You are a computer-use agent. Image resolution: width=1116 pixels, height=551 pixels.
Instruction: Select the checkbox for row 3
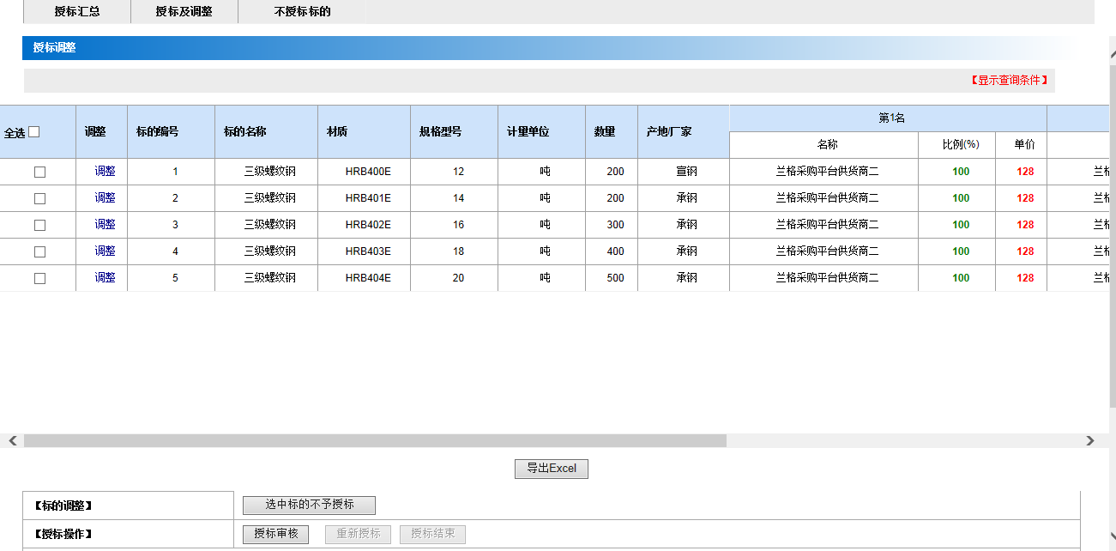39,225
